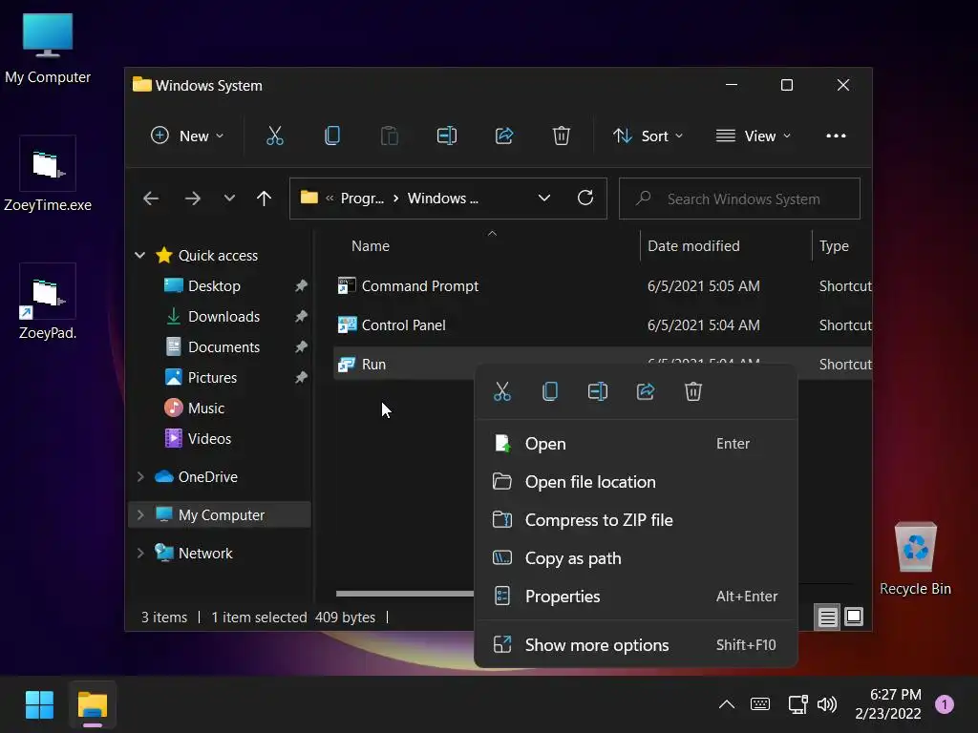Unpin Documents from Quick access
The width and height of the screenshot is (978, 733).
(301, 346)
